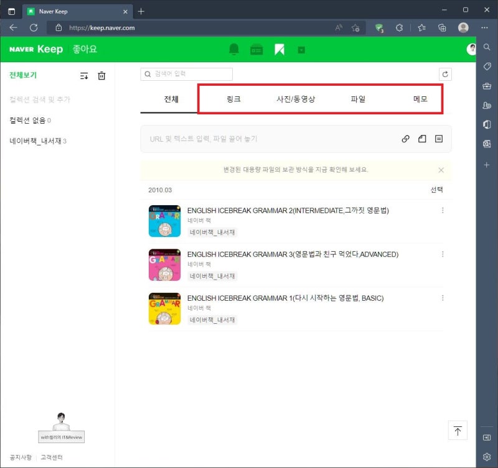Viewport: 498px width, 468px height.
Task: Click the Naver Keep browser tab
Action: point(77,12)
